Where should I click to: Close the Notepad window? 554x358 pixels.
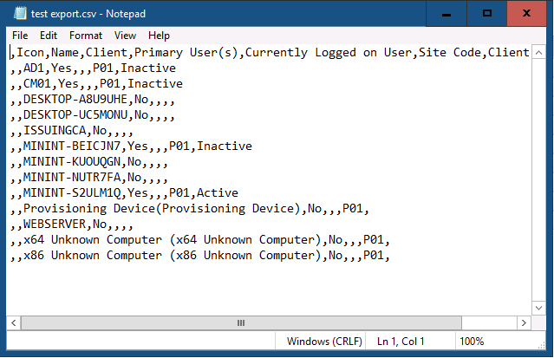click(526, 14)
